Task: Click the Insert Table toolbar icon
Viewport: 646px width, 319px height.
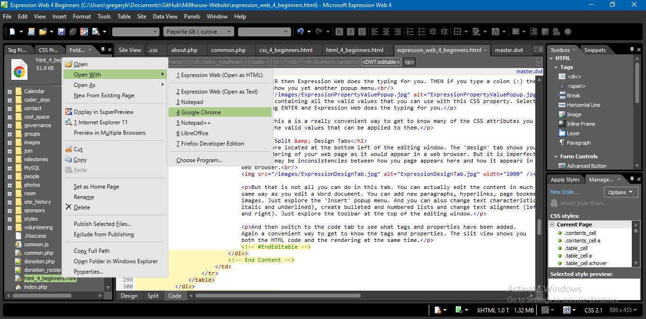Action: [x=515, y=32]
